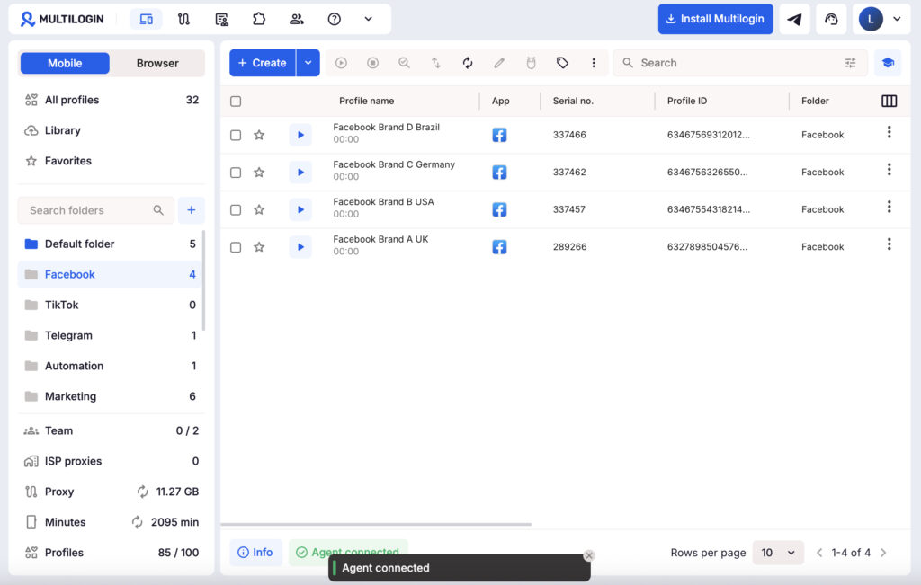
Task: Open row menu for Facebook Brand A UK
Action: pos(890,244)
